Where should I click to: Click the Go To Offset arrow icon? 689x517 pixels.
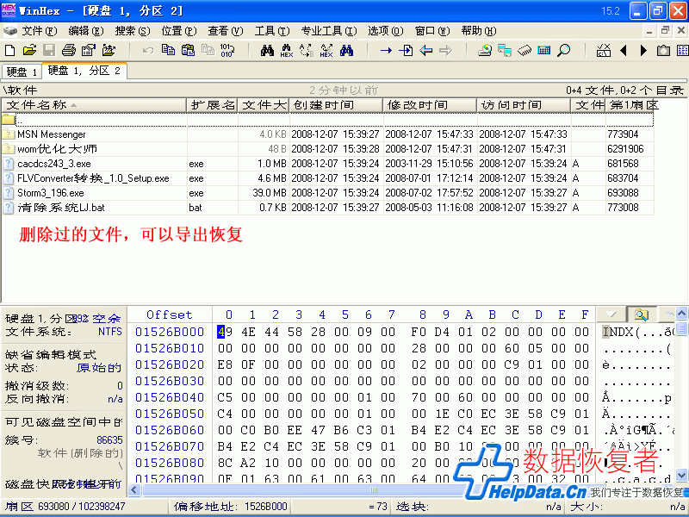tap(386, 51)
